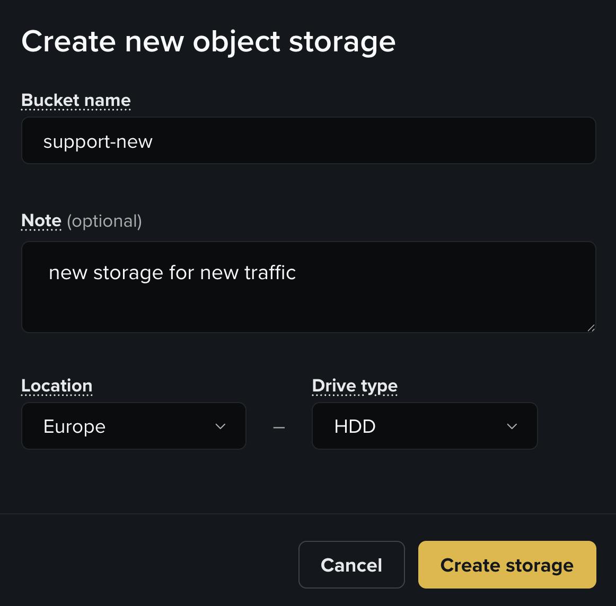Focus the Bucket name input field

pyautogui.click(x=309, y=141)
